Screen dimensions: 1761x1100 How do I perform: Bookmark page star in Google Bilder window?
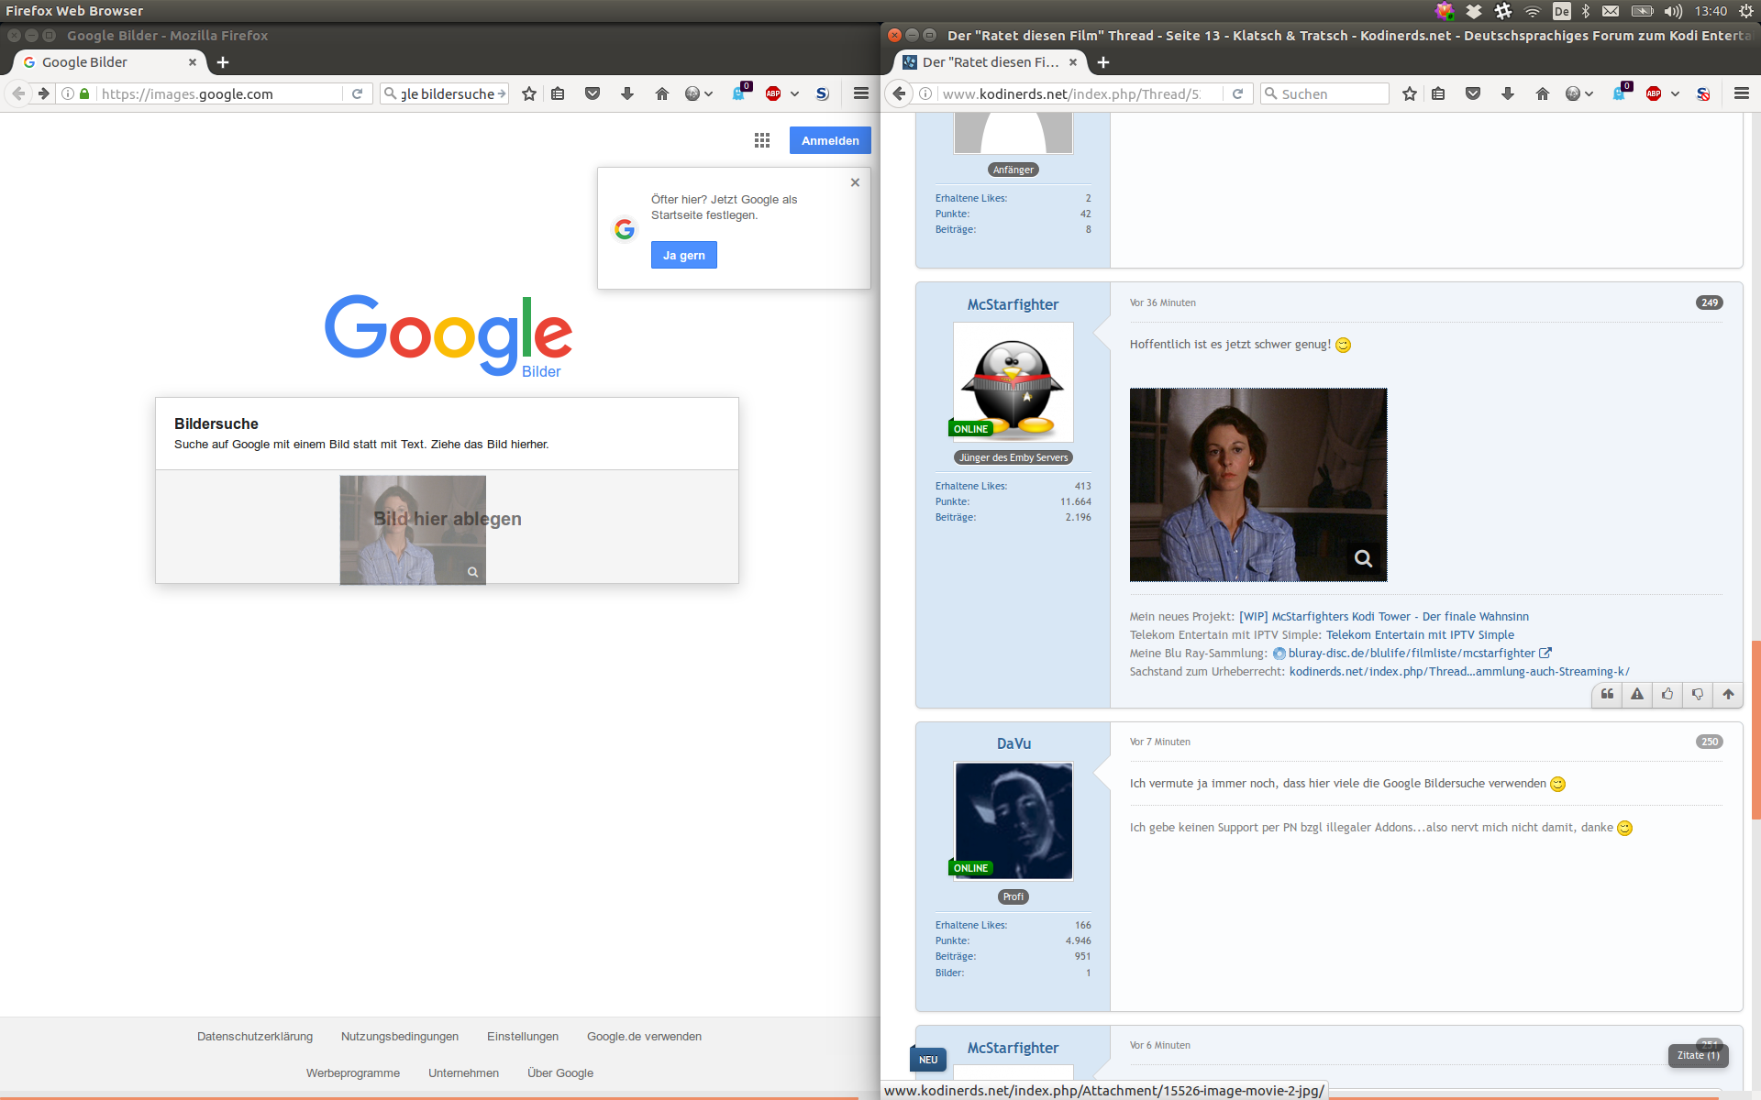529,93
